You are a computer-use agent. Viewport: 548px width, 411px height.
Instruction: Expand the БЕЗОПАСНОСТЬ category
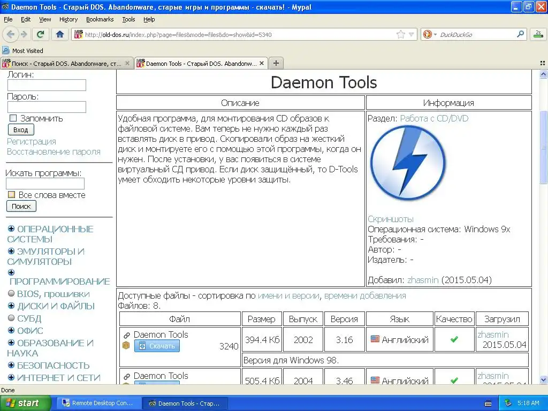tap(11, 365)
